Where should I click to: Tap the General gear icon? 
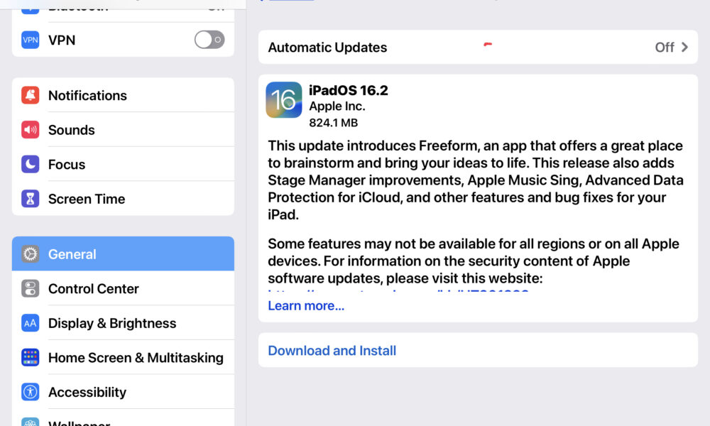31,254
